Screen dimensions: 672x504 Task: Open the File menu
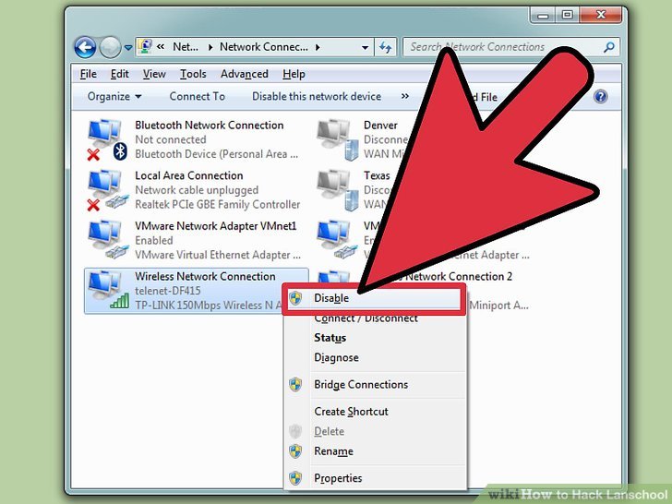pyautogui.click(x=89, y=74)
